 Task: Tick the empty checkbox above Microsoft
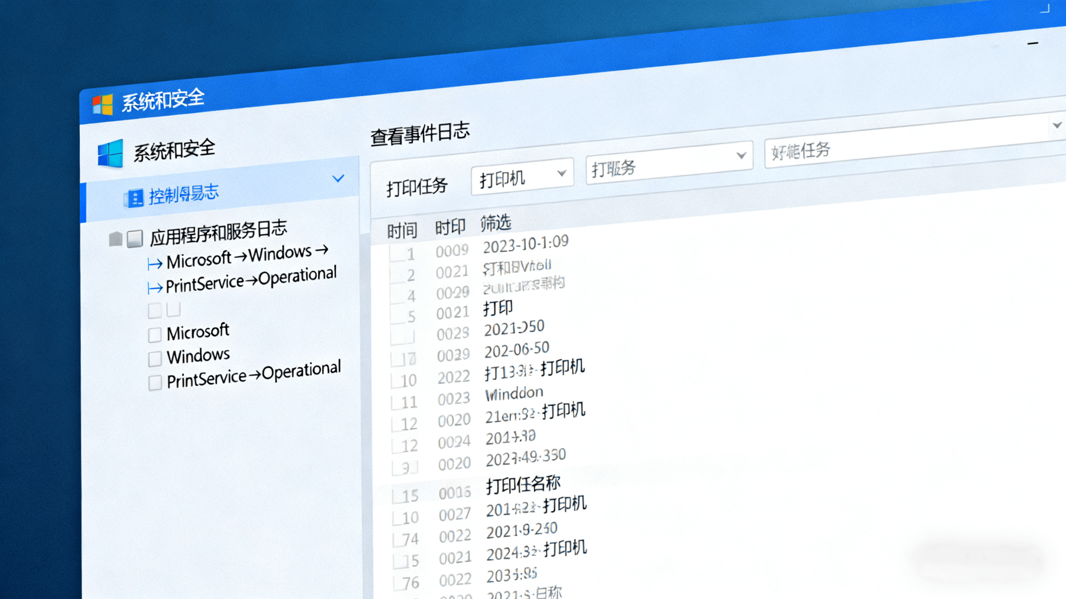coord(155,311)
